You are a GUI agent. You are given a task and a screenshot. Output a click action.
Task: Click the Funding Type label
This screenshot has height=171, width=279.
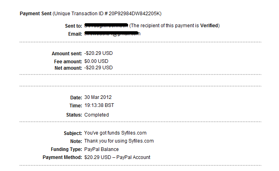coord(66,149)
